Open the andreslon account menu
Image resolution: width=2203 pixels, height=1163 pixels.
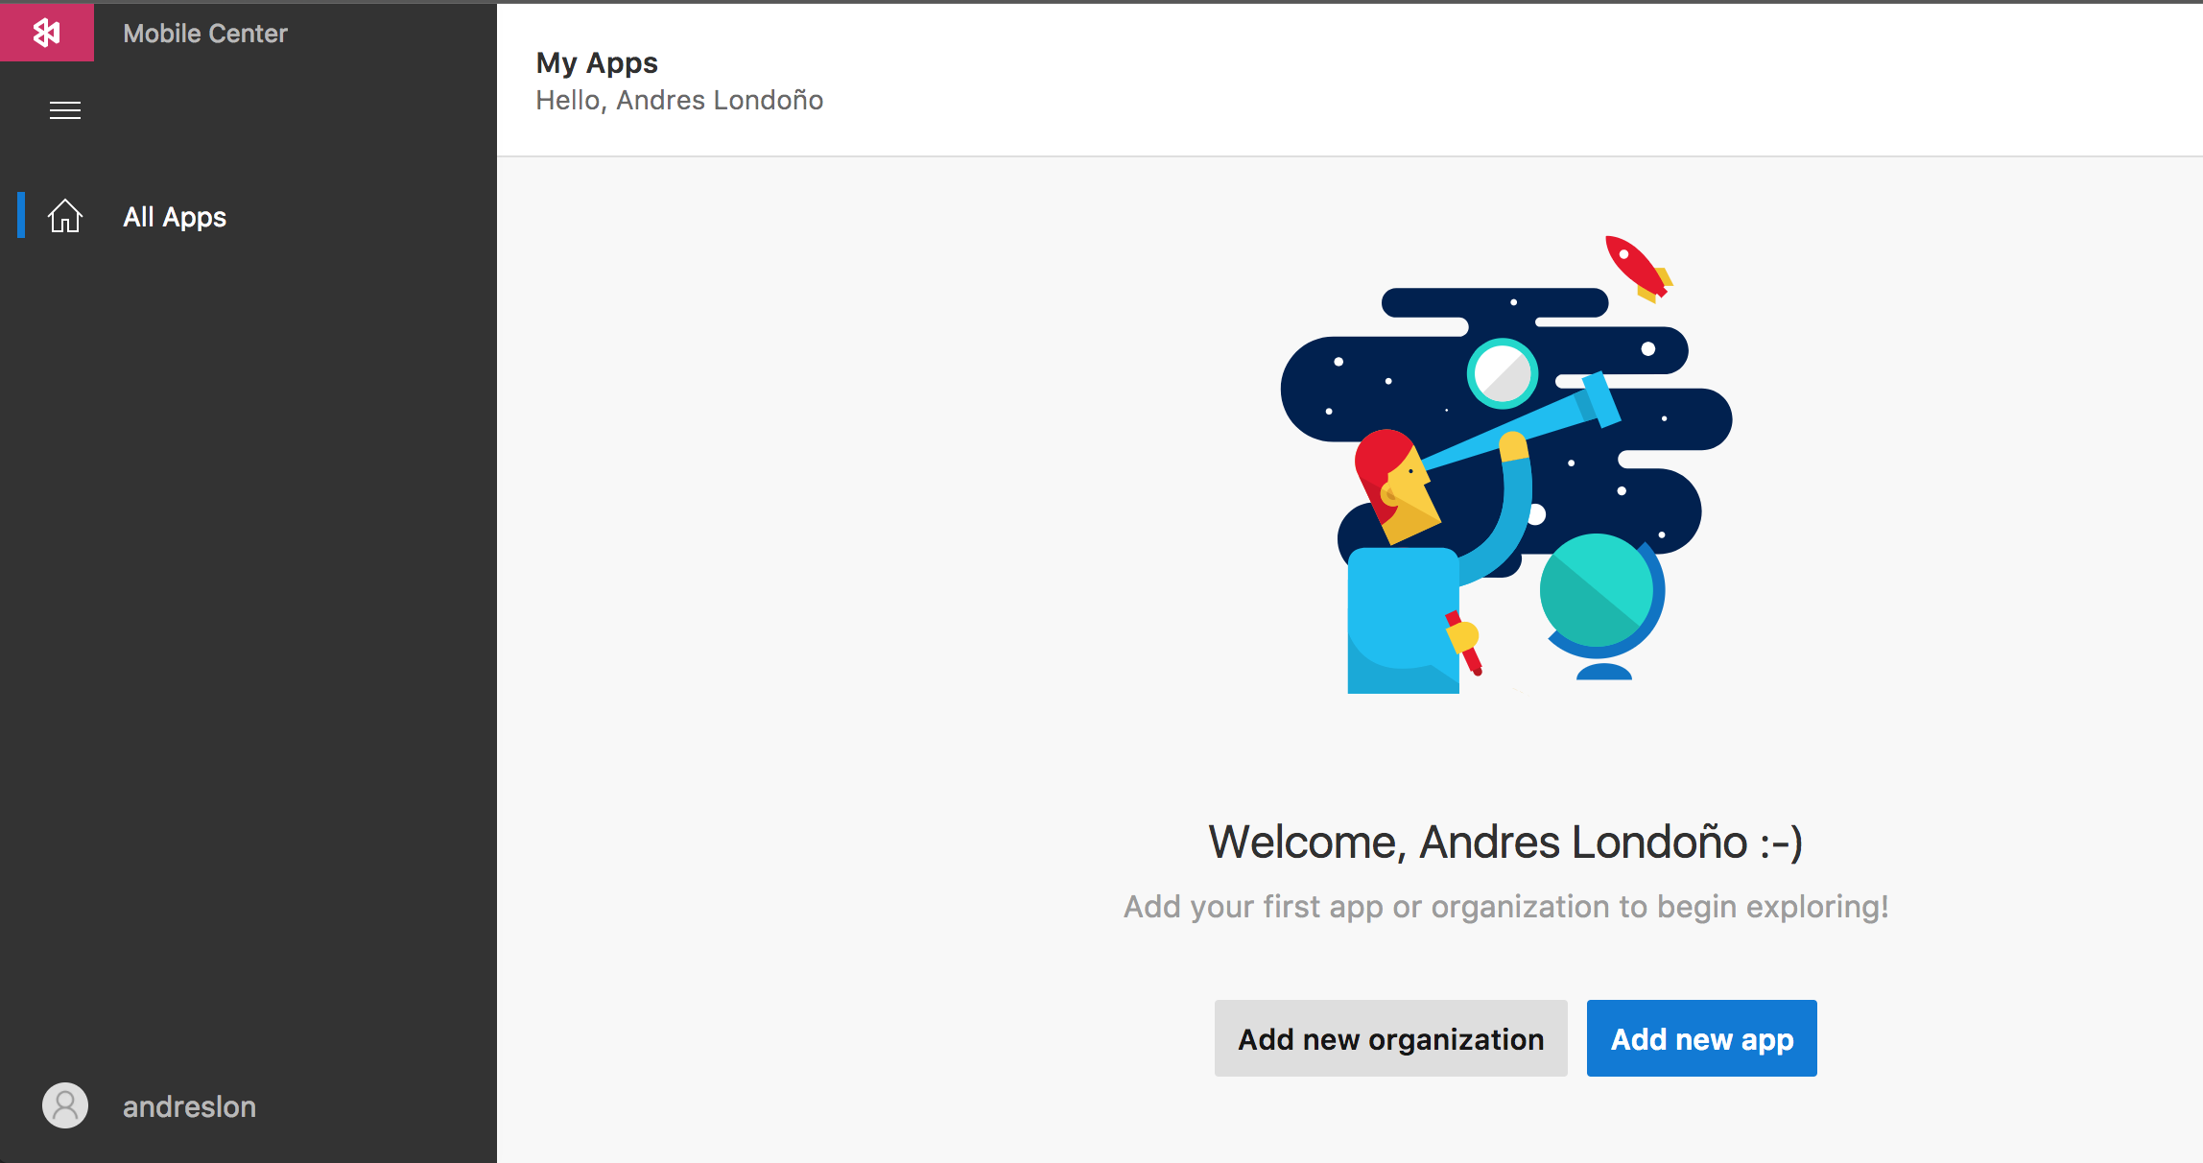click(189, 1106)
